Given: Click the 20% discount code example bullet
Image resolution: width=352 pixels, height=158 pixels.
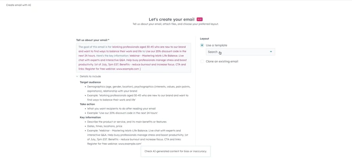Looking at the screenshot, I should point(122,113).
